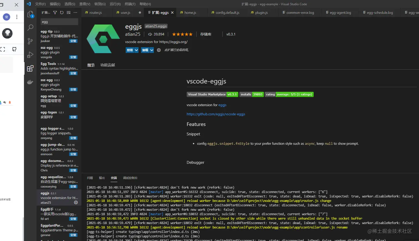Switch to 问题 problems panel tab
This screenshot has height=241, width=419.
[x=90, y=178]
